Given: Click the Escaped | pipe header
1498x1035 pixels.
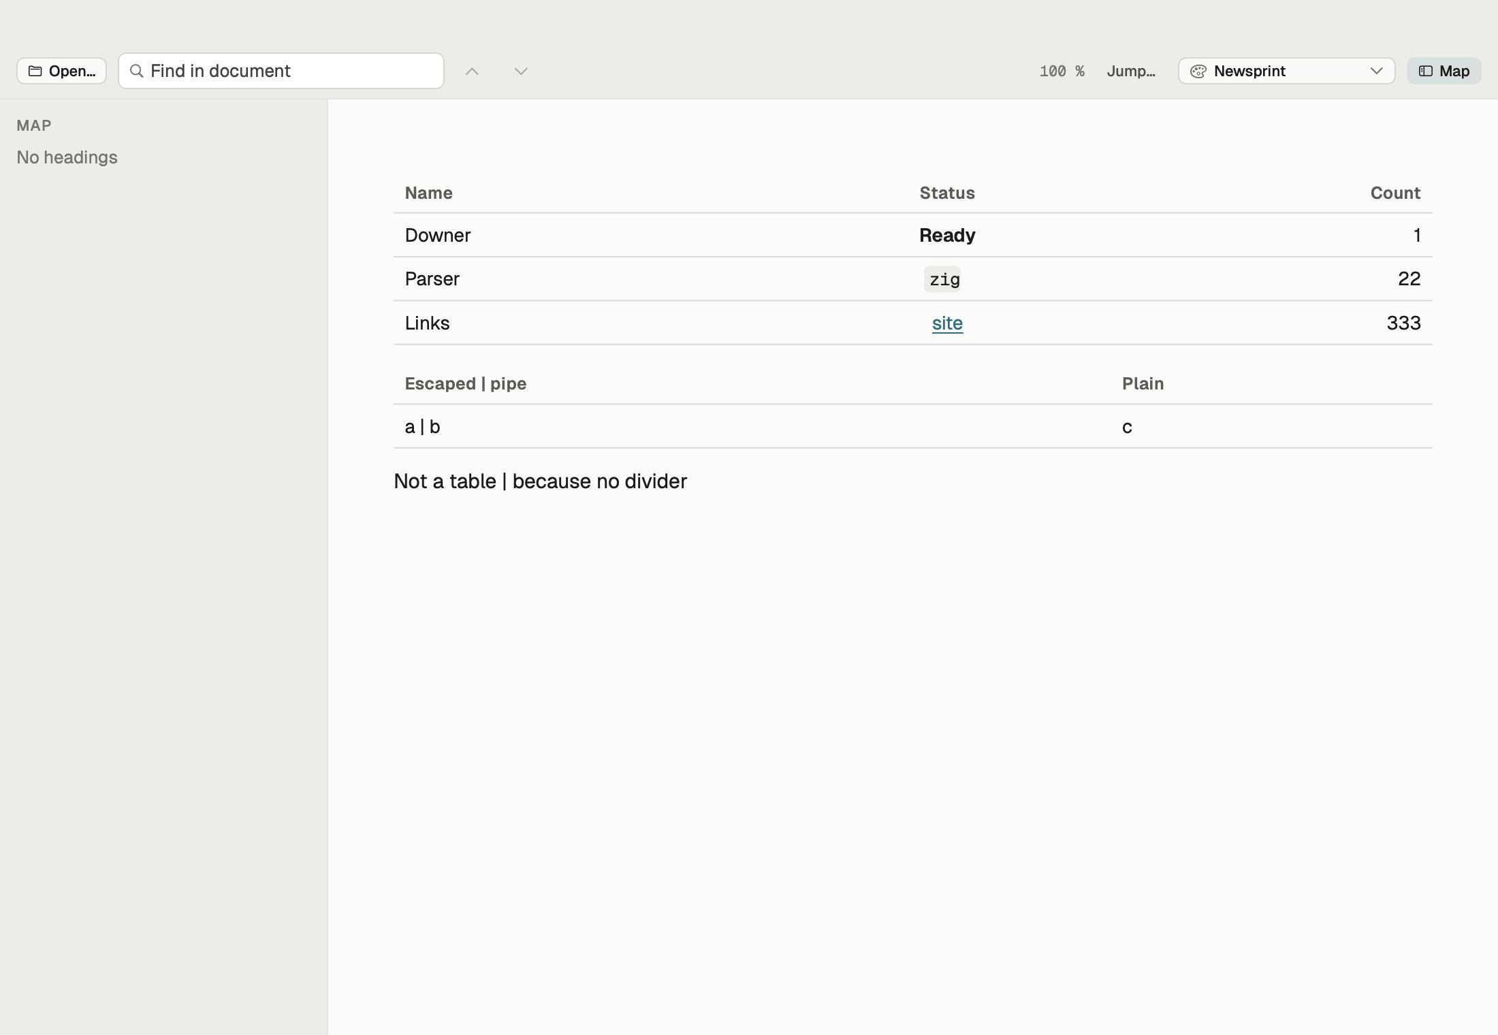Looking at the screenshot, I should pyautogui.click(x=465, y=383).
